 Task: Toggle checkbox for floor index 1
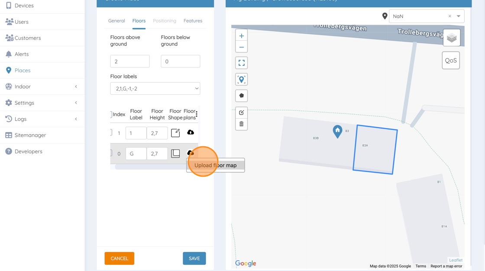(111, 133)
